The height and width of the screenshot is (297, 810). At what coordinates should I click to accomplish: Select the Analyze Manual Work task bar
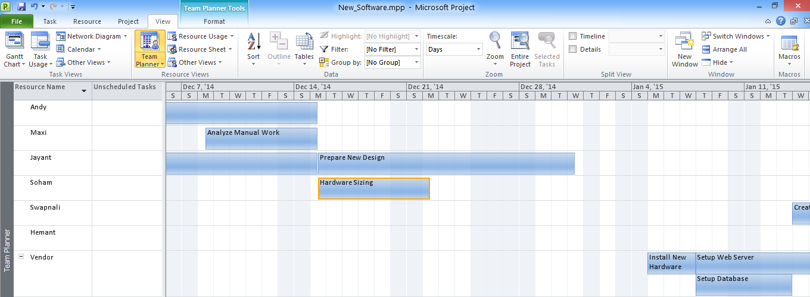261,138
